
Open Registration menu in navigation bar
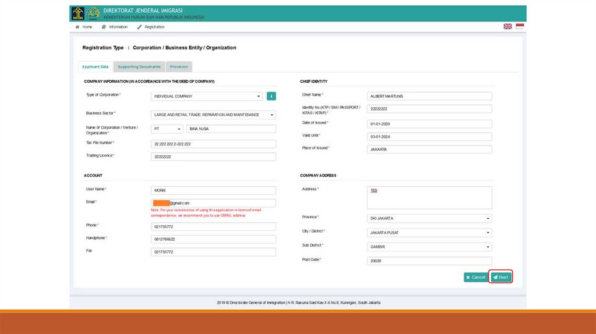[x=151, y=27]
